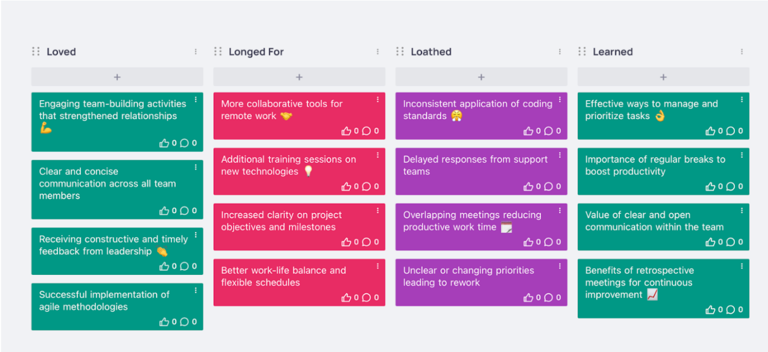768x352 pixels.
Task: Open card menu for 'Clear and concise communication'
Action: 196,167
